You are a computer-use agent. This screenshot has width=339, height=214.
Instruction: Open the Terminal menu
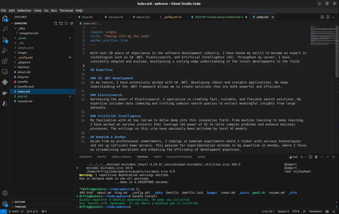pyautogui.click(x=66, y=10)
